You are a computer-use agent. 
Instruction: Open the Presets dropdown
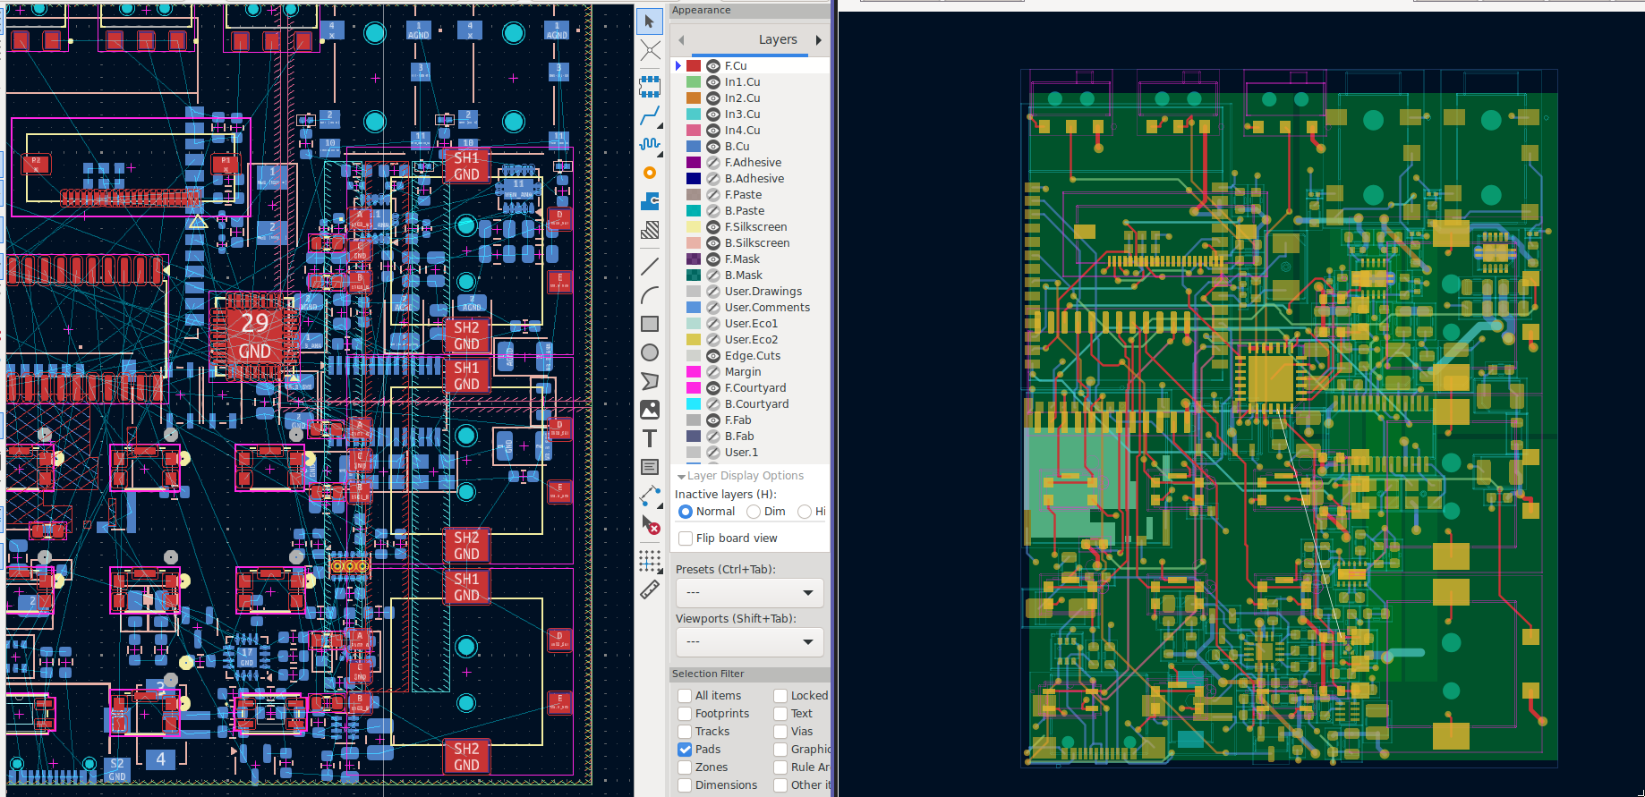pyautogui.click(x=749, y=593)
